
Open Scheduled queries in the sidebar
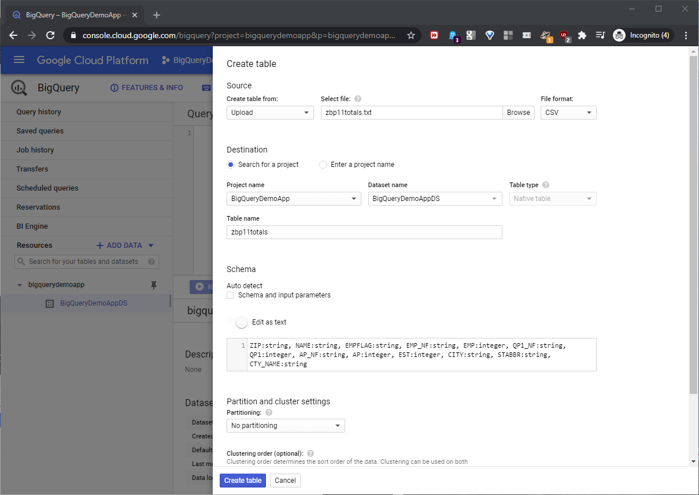[x=47, y=188]
